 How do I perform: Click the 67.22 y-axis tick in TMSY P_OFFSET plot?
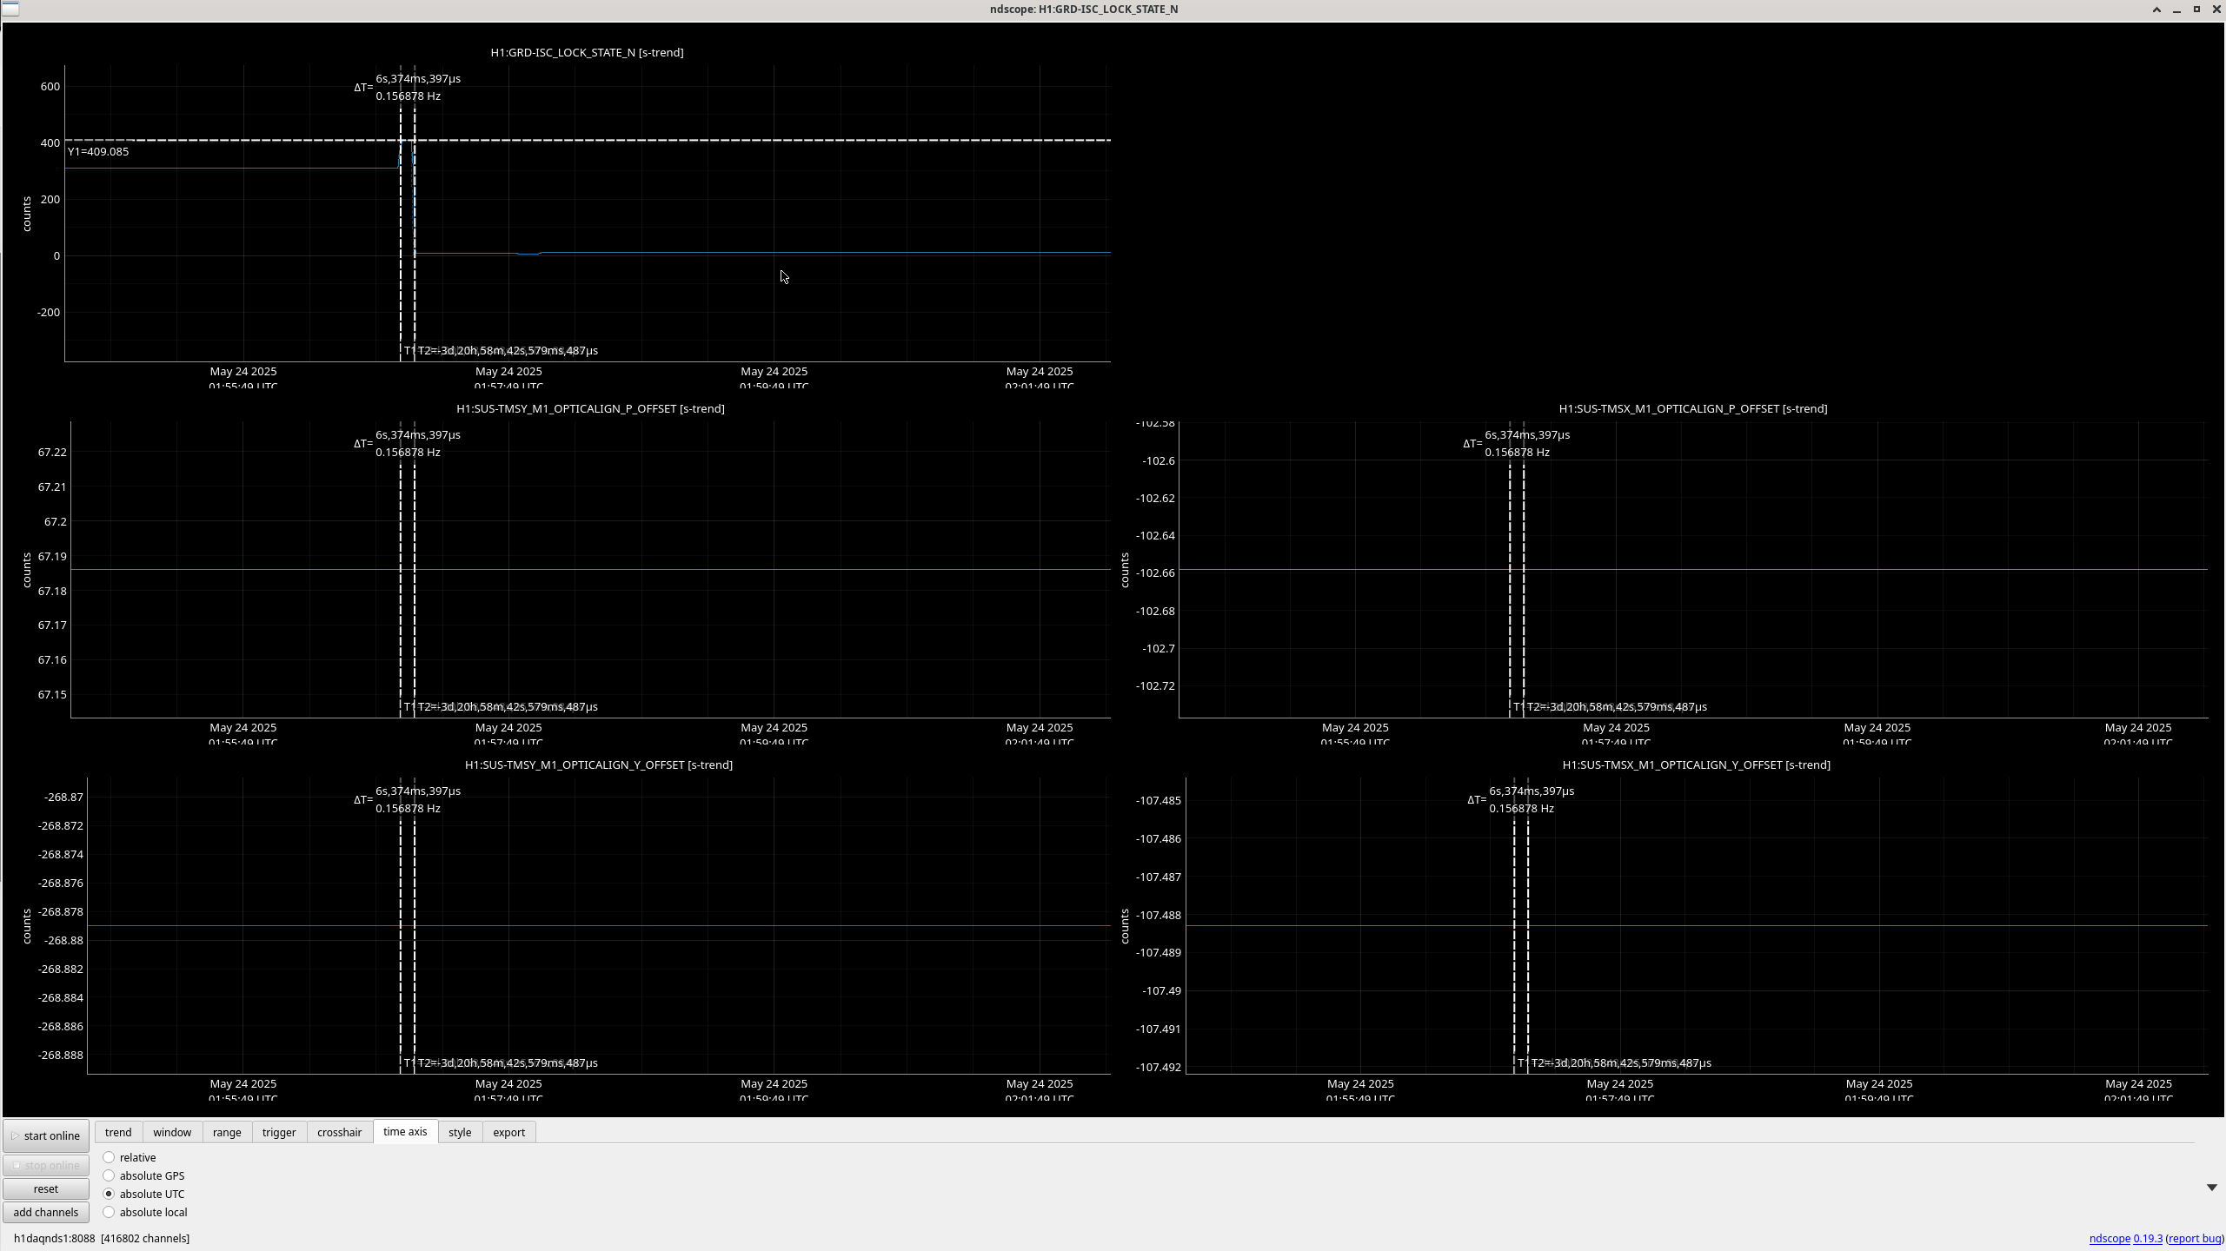coord(52,452)
